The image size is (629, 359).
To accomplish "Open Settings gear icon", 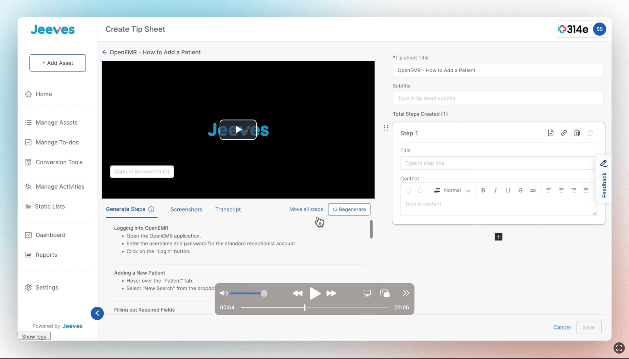I will click(x=28, y=288).
